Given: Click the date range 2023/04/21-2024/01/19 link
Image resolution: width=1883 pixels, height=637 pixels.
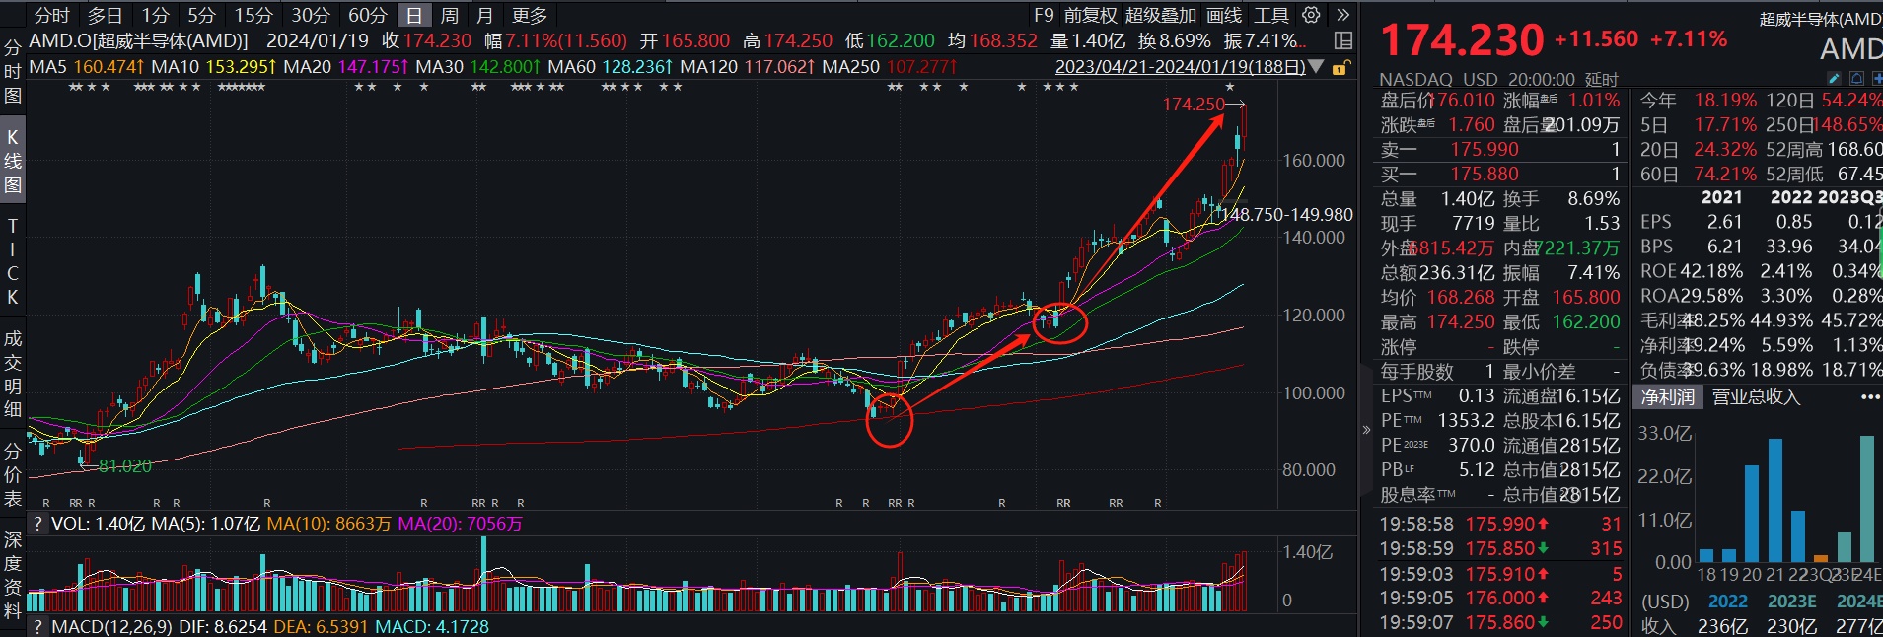Looking at the screenshot, I should coord(1180,67).
